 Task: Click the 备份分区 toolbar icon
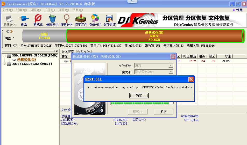pos(95,20)
